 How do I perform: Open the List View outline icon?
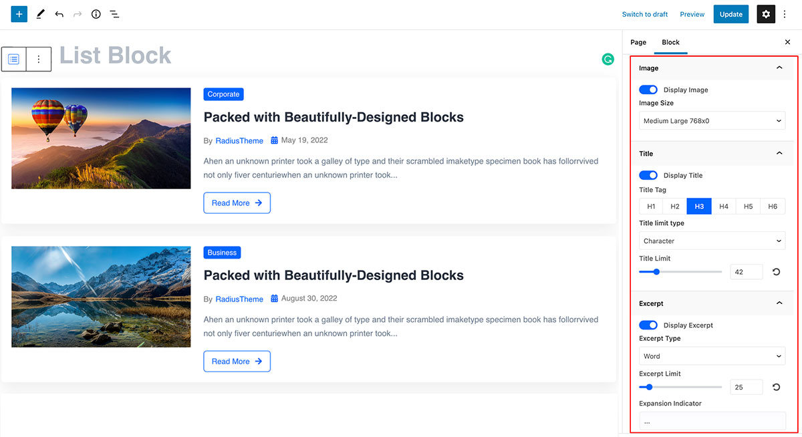point(114,14)
